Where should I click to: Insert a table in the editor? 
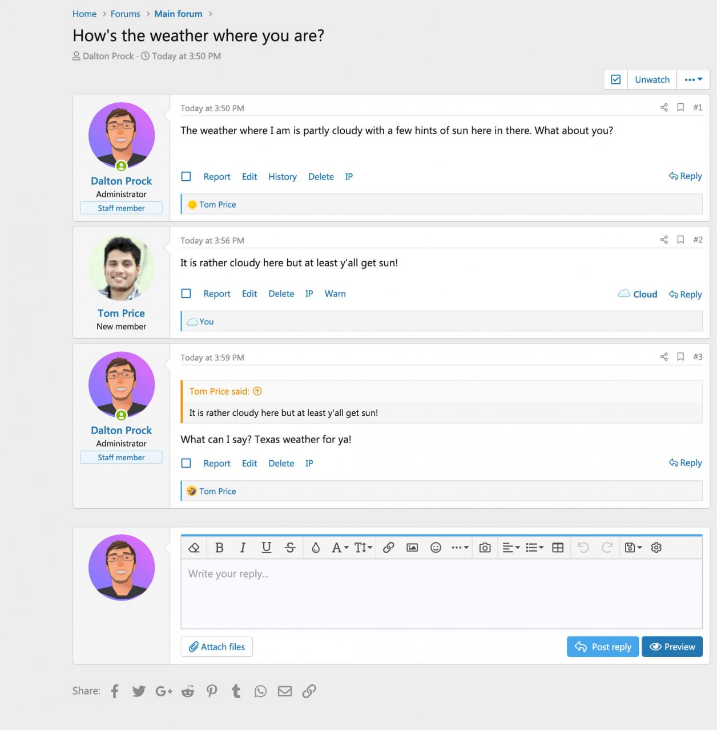tap(558, 547)
